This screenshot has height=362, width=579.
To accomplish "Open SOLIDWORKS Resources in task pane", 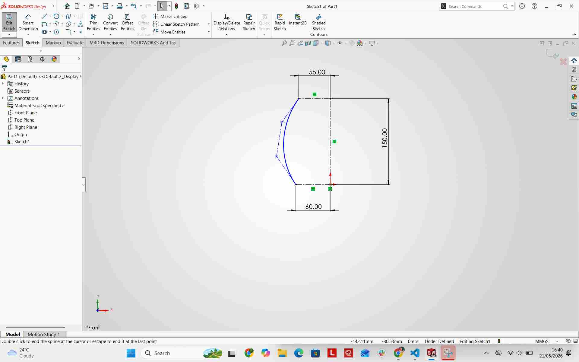I will click(574, 61).
